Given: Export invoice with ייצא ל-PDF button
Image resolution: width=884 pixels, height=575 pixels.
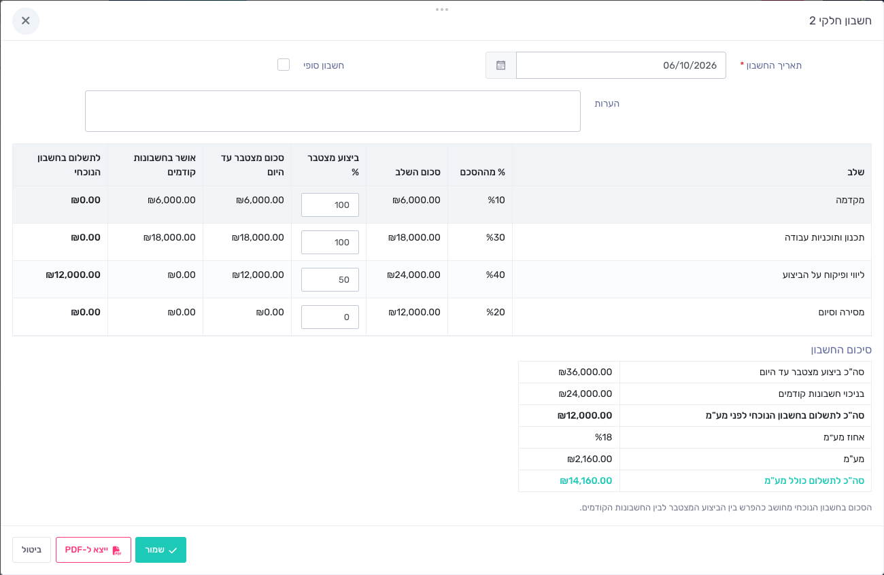Looking at the screenshot, I should coord(93,550).
